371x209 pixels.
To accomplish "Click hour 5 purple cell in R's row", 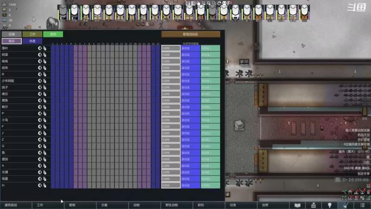I will coord(76,74).
